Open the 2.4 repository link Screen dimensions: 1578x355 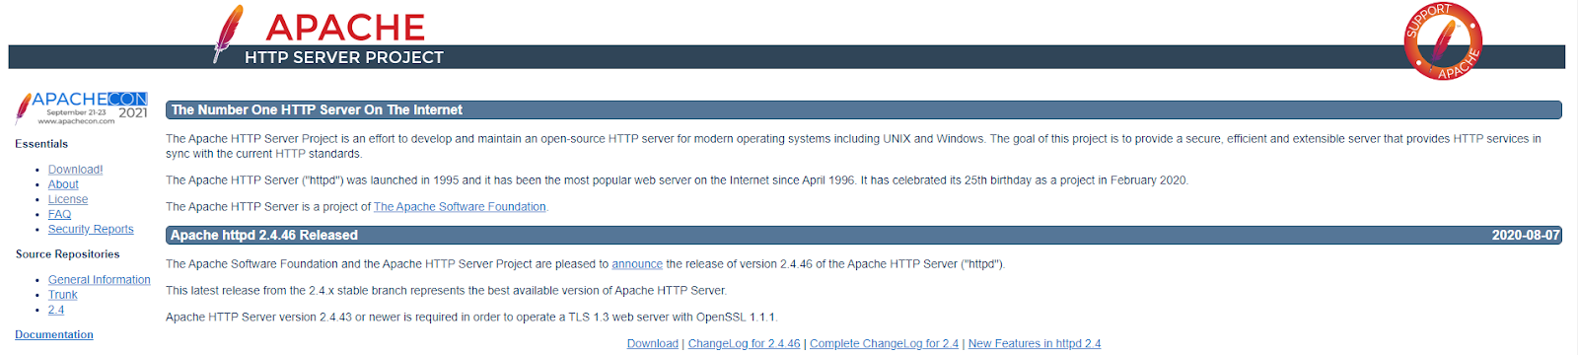click(56, 310)
